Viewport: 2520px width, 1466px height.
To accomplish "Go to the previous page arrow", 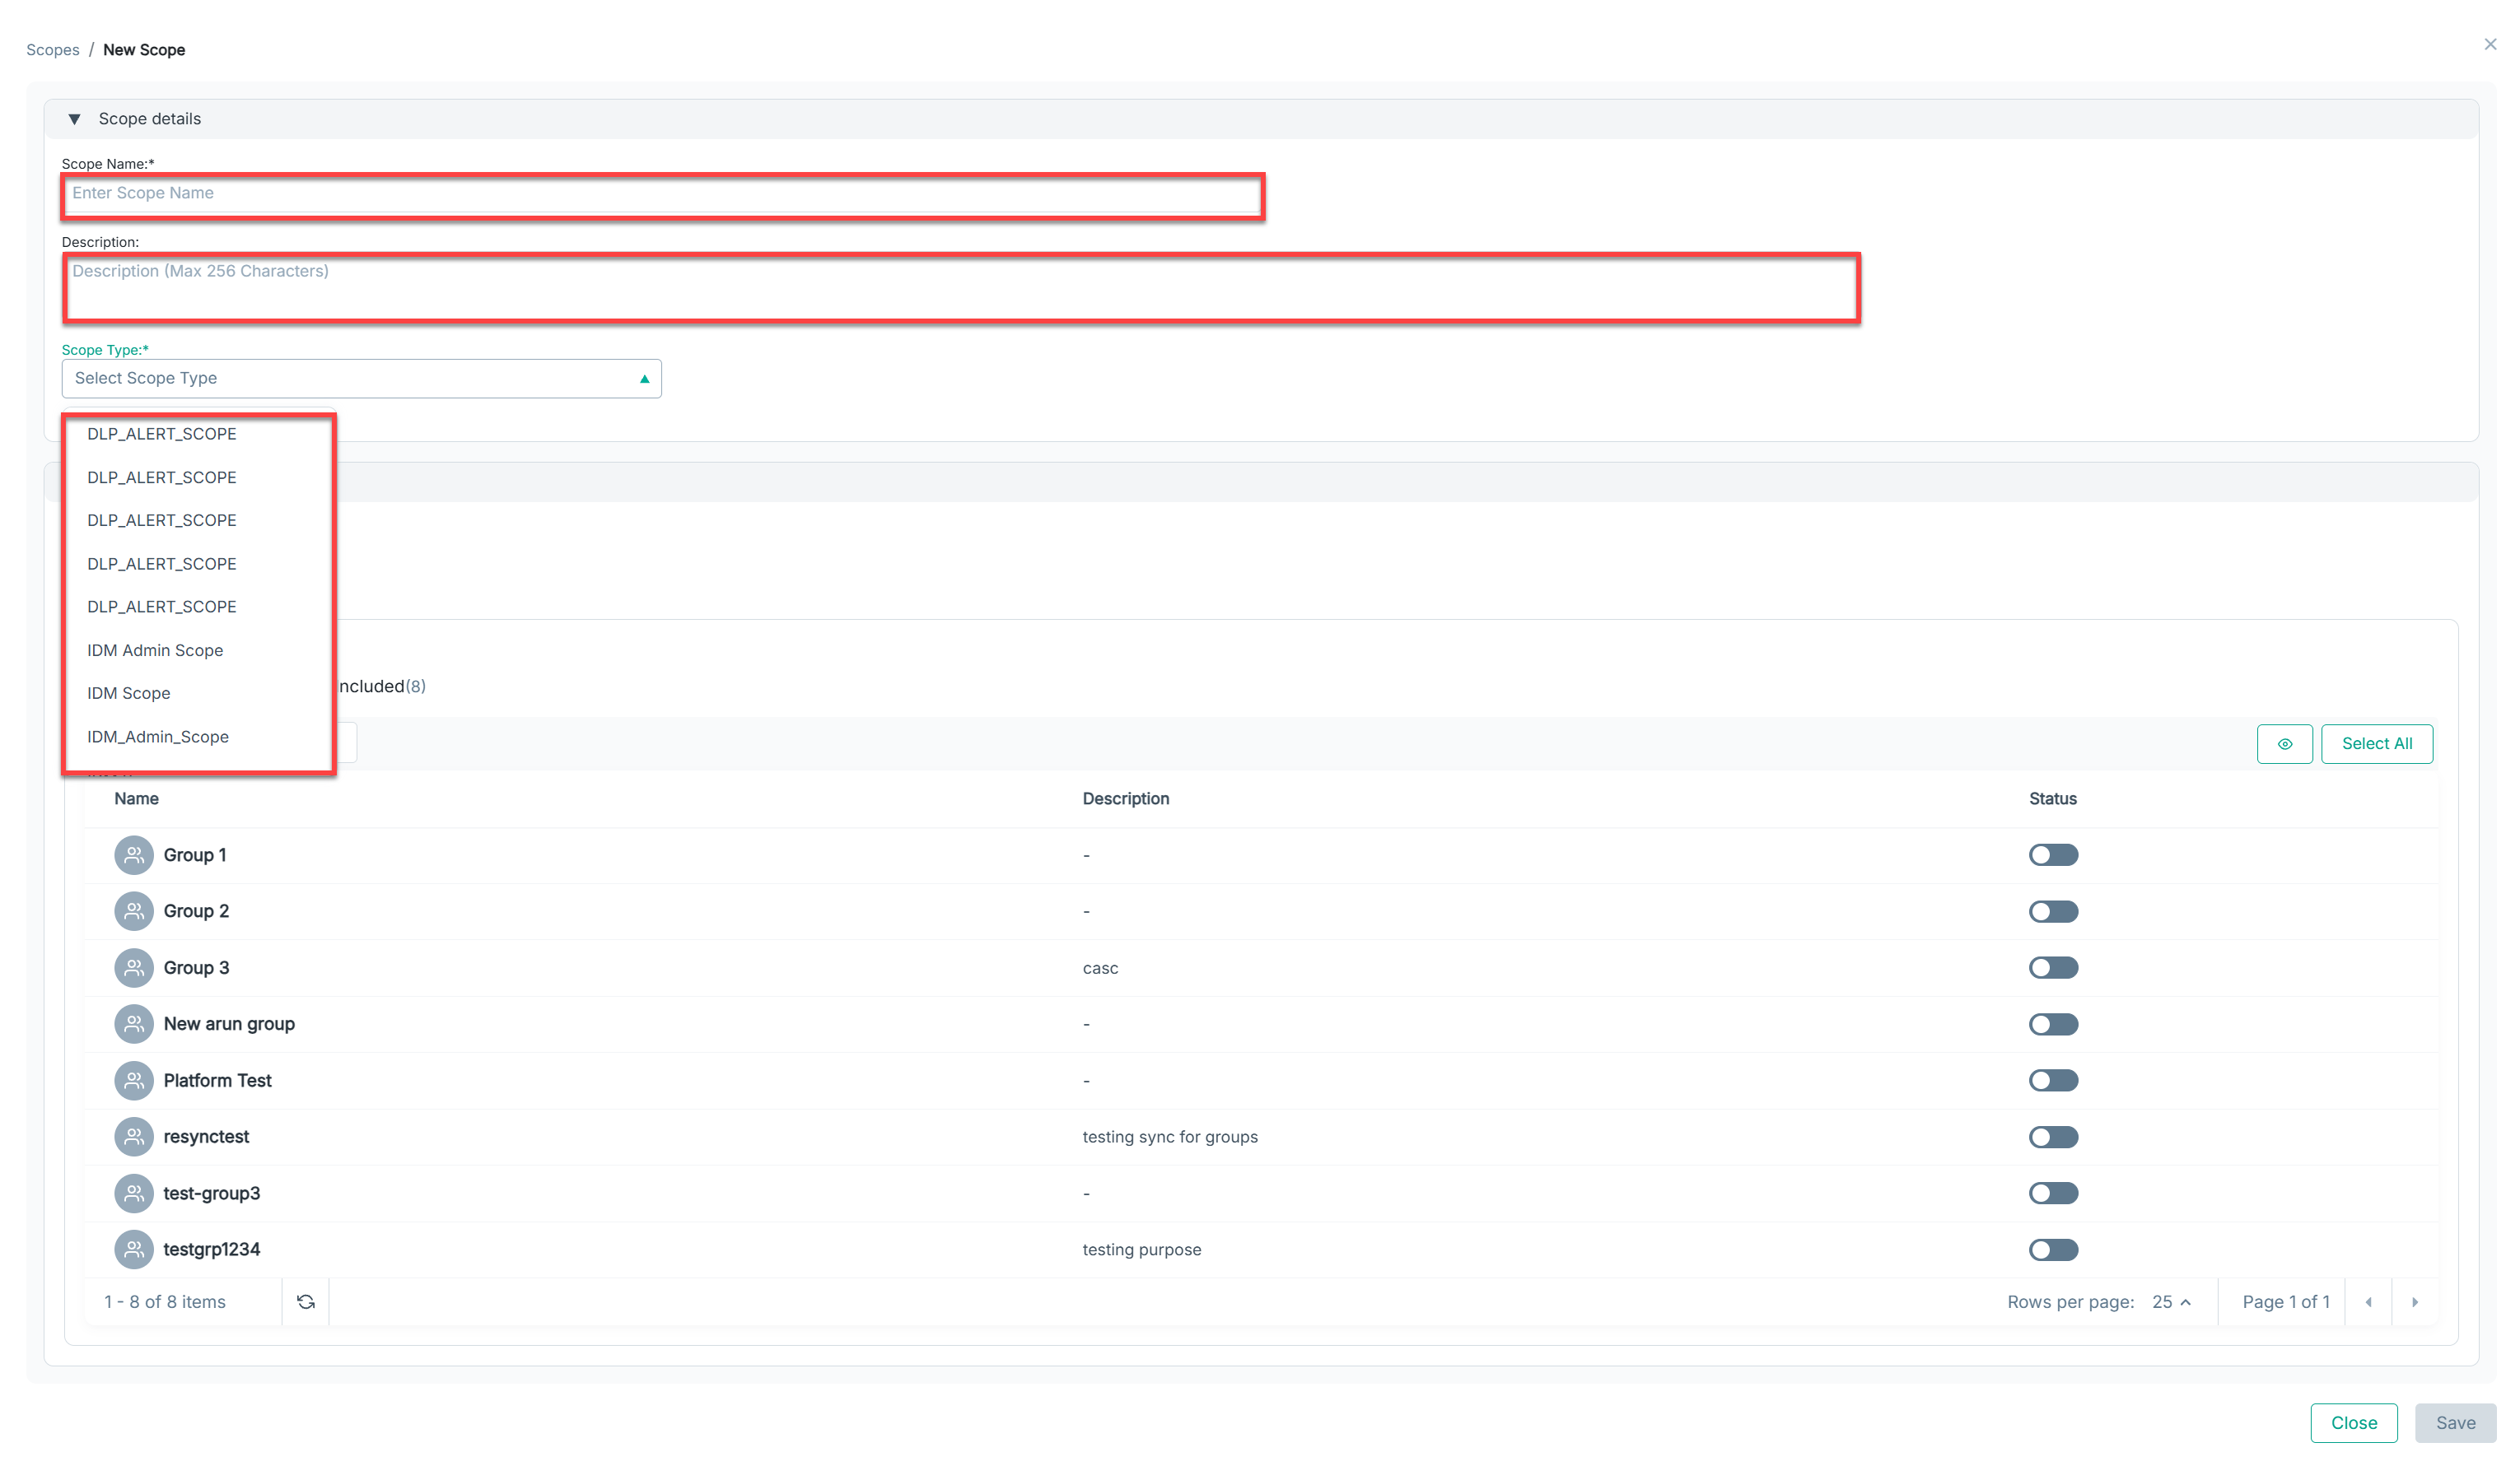I will 2368,1301.
